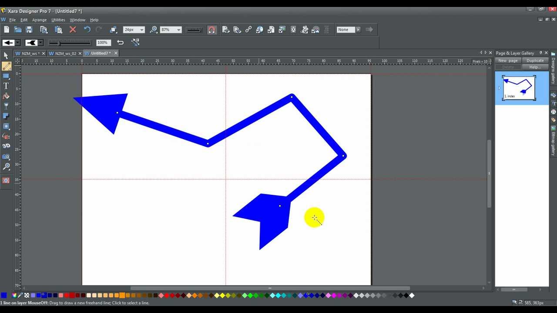Click the red Delete X icon
Screen dimensions: 557x313
click(x=73, y=30)
